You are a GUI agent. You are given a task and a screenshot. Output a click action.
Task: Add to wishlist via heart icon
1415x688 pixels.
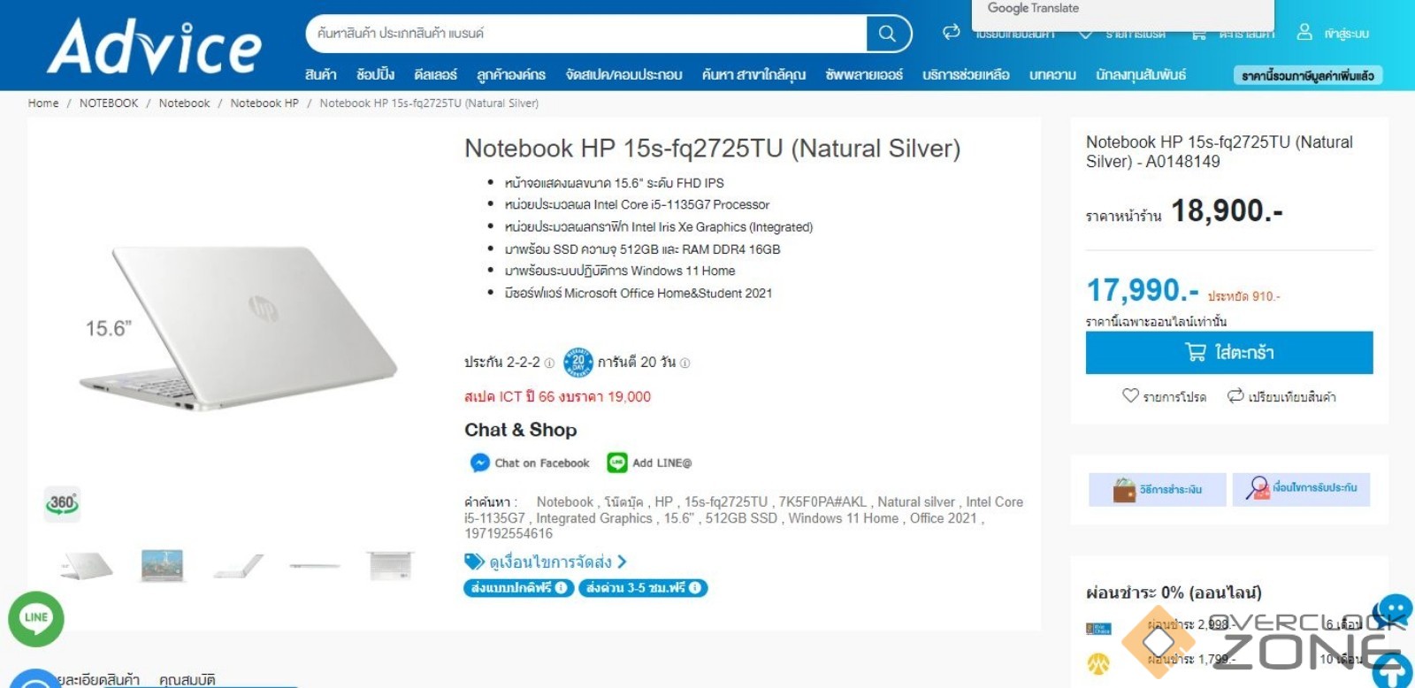tap(1130, 396)
